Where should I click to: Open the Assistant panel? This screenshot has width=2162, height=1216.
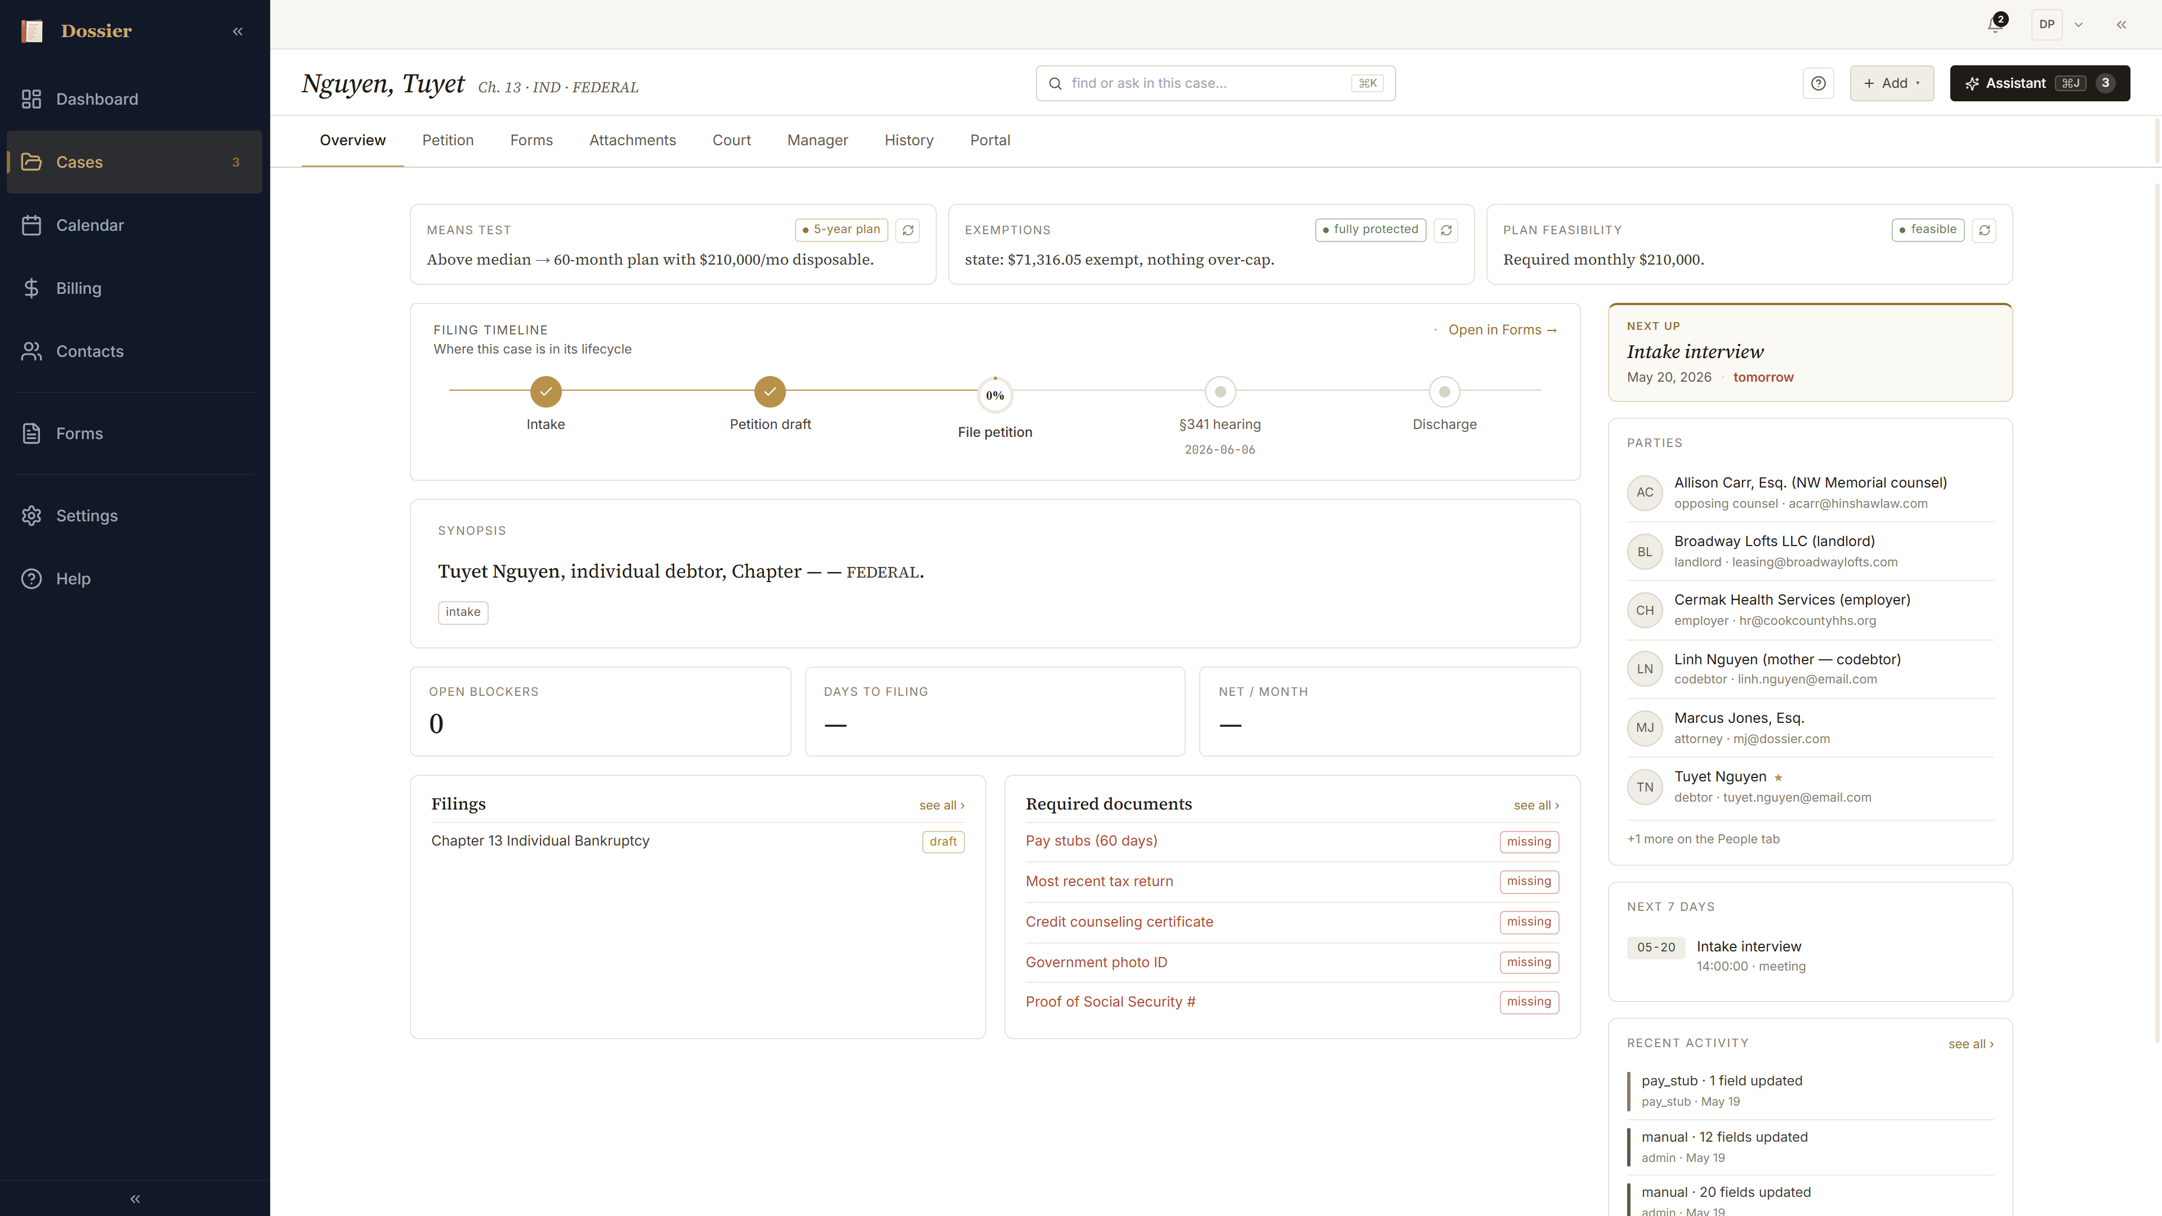point(2039,83)
